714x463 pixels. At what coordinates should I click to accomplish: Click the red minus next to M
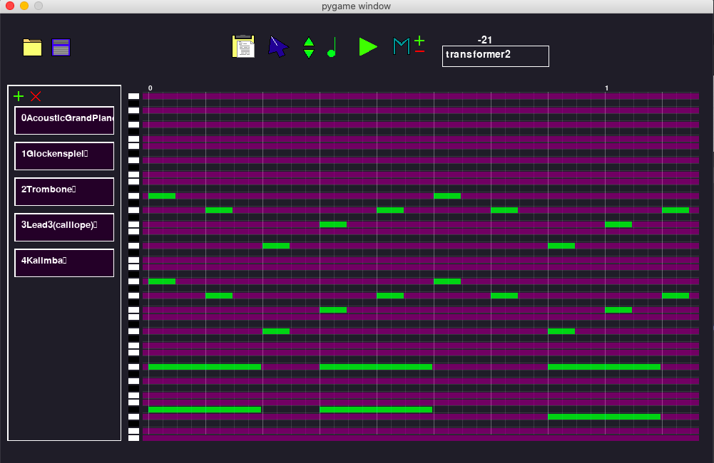coord(420,51)
